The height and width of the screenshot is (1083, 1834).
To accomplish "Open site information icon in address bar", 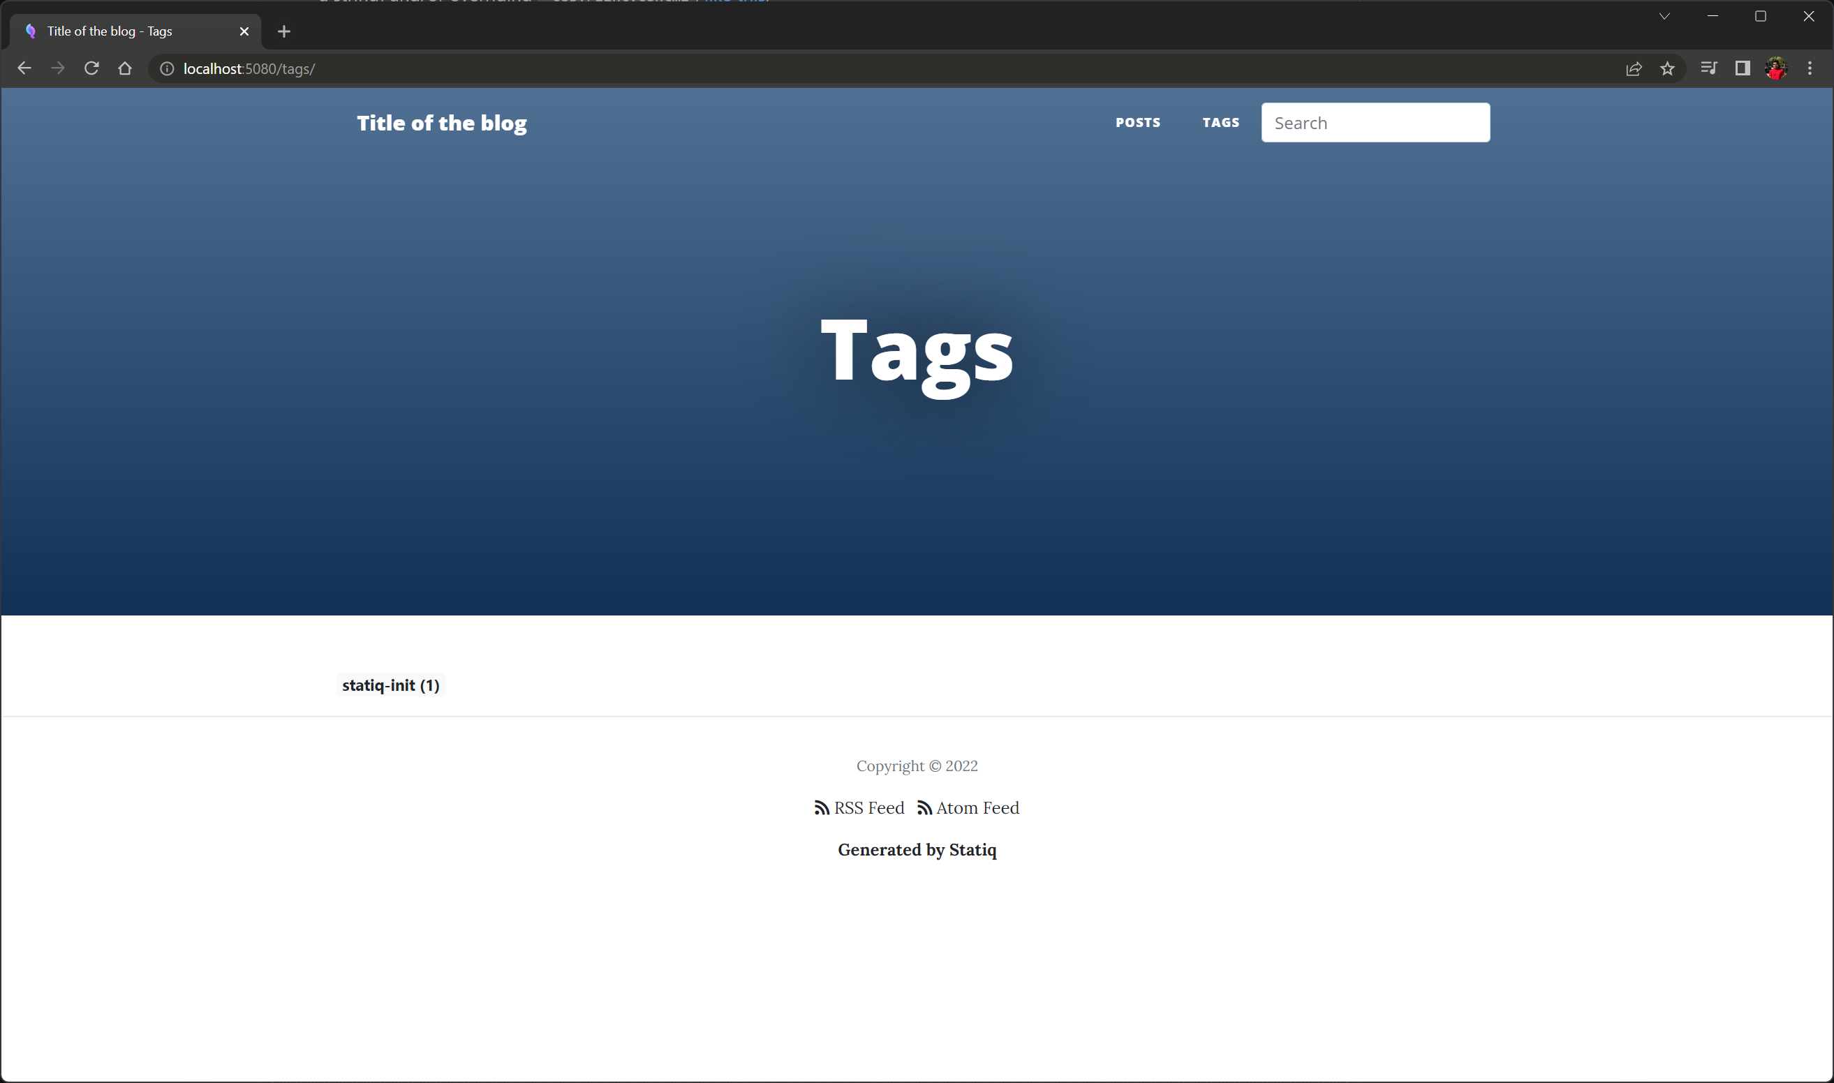I will [167, 68].
